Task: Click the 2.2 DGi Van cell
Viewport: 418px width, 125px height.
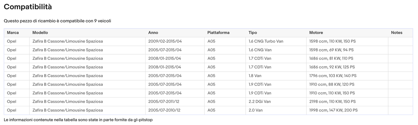Action: [x=259, y=102]
